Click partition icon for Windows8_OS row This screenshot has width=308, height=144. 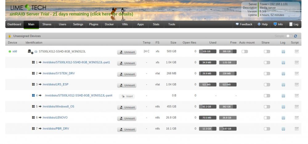point(33,106)
